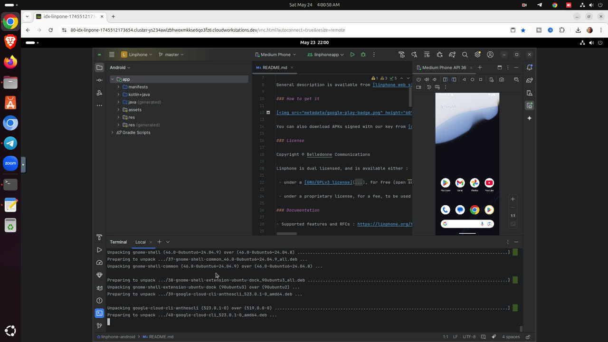Click UTF-8 encoding in status bar
The height and width of the screenshot is (342, 608).
469,337
